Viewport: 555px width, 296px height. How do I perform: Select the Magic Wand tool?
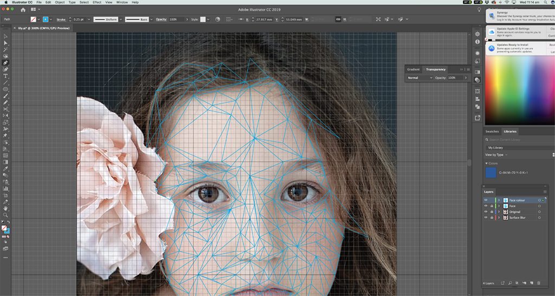[5, 50]
